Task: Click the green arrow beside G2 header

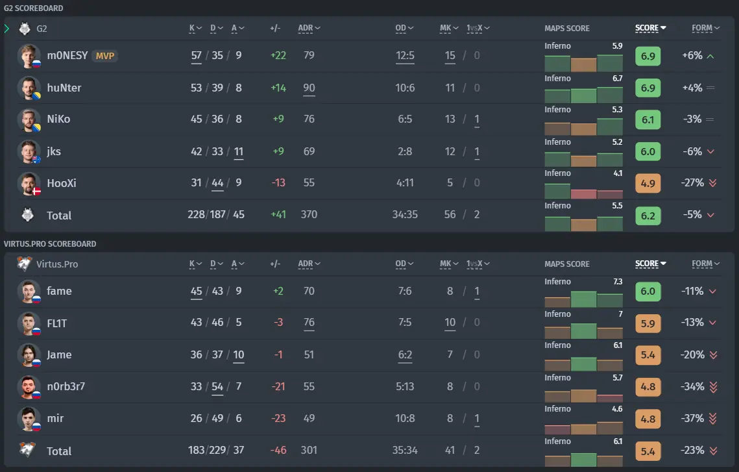Action: [6, 29]
